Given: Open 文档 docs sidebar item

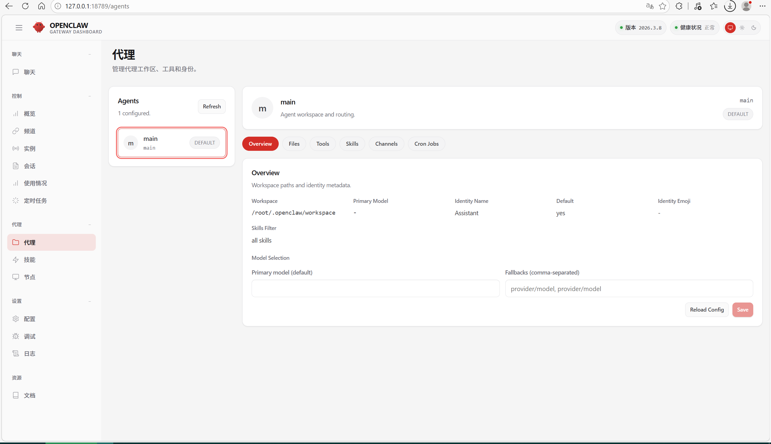Looking at the screenshot, I should (x=30, y=396).
